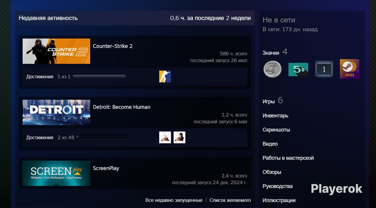This screenshot has width=376, height=208.
Task: Click the '2,4 ч. всего' playtime text
Action: click(234, 176)
